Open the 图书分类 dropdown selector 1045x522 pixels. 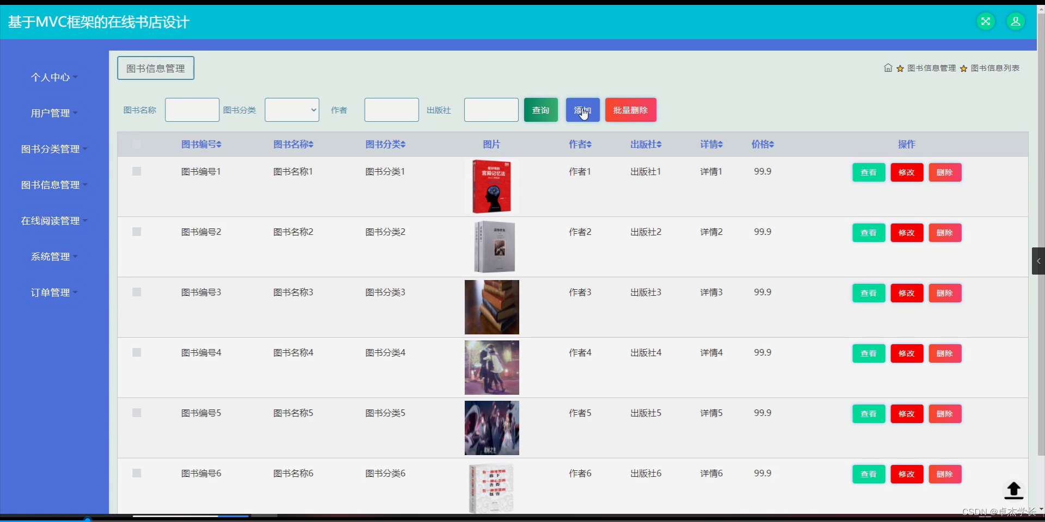pos(292,110)
